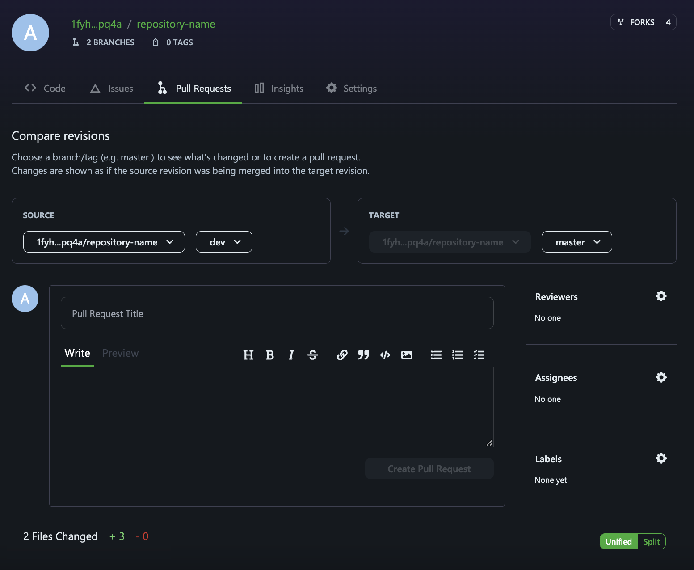The height and width of the screenshot is (570, 694).
Task: Open the Issues tab
Action: 112,89
